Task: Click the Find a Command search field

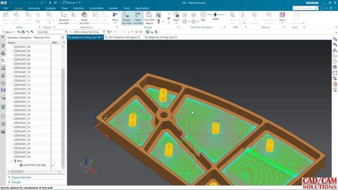Action: coord(305,8)
